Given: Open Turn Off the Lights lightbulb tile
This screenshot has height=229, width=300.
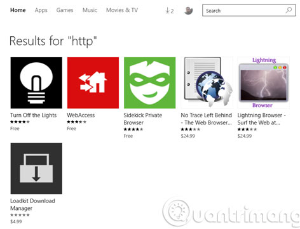Looking at the screenshot, I should 36,82.
